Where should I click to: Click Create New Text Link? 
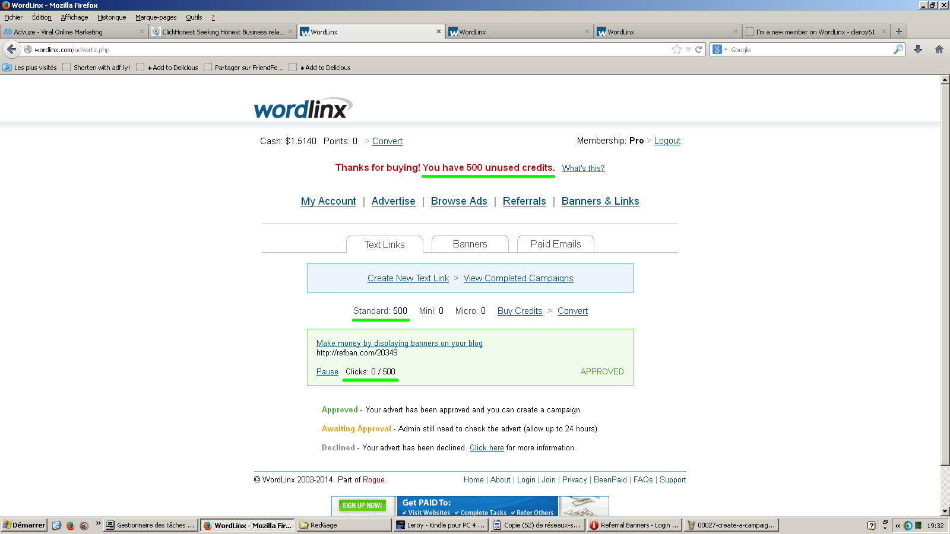[x=408, y=278]
